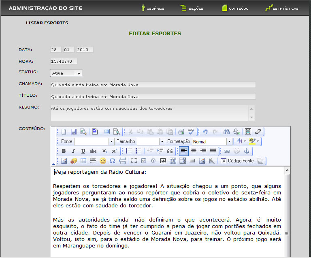
Task: Open the Estatísticas menu
Action: point(282,9)
